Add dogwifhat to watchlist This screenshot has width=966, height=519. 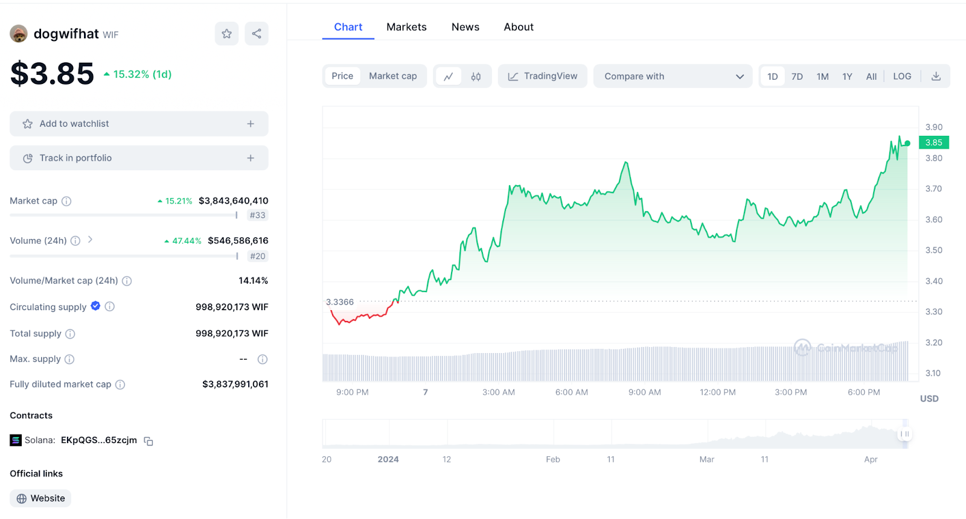[x=139, y=124]
